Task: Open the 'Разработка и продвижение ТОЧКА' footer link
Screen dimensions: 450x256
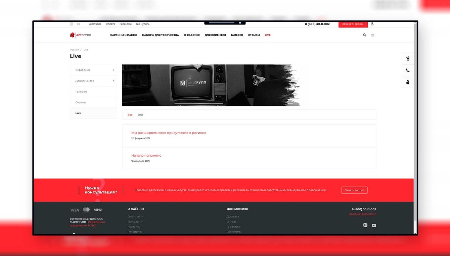Action: click(88, 224)
